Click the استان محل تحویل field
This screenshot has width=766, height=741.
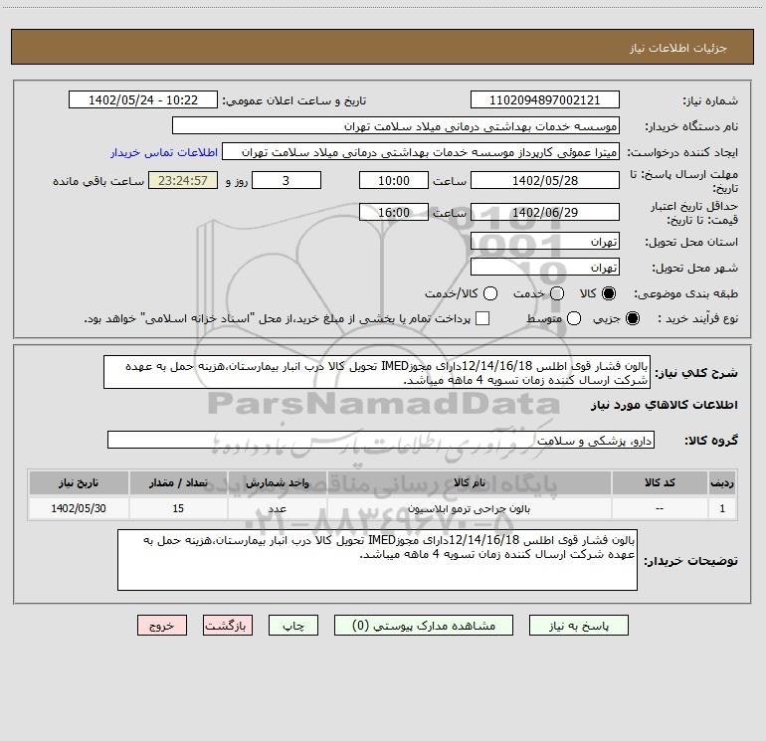(x=544, y=242)
